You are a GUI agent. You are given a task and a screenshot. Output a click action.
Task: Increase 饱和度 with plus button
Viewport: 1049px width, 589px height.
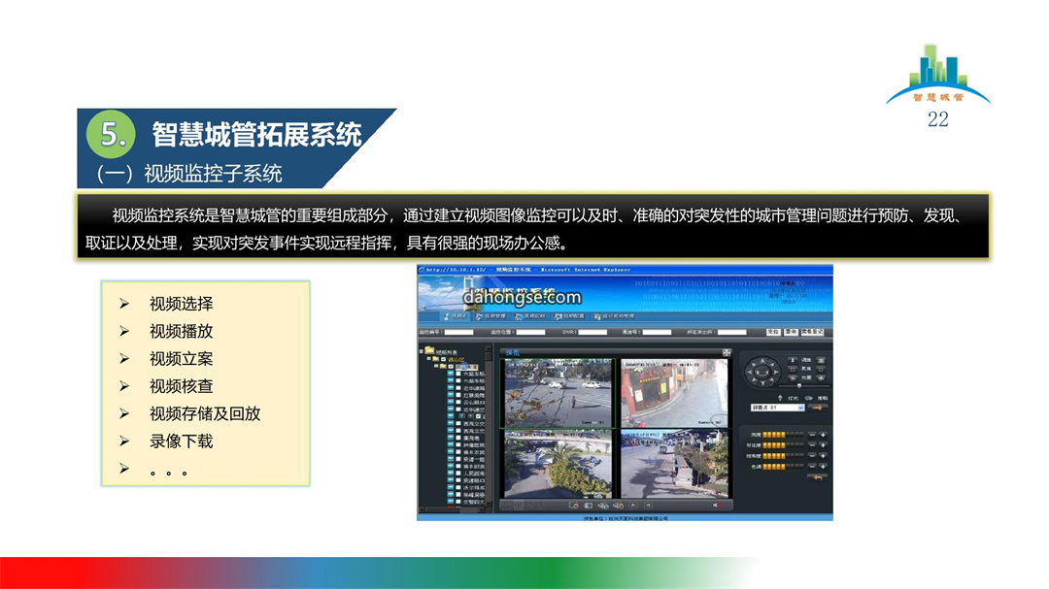point(823,456)
